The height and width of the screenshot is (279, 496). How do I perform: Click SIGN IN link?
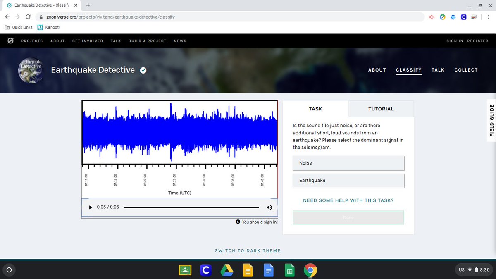[455, 41]
